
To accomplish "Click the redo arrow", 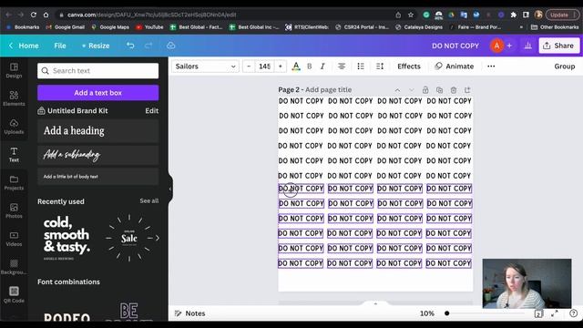I will 148,46.
